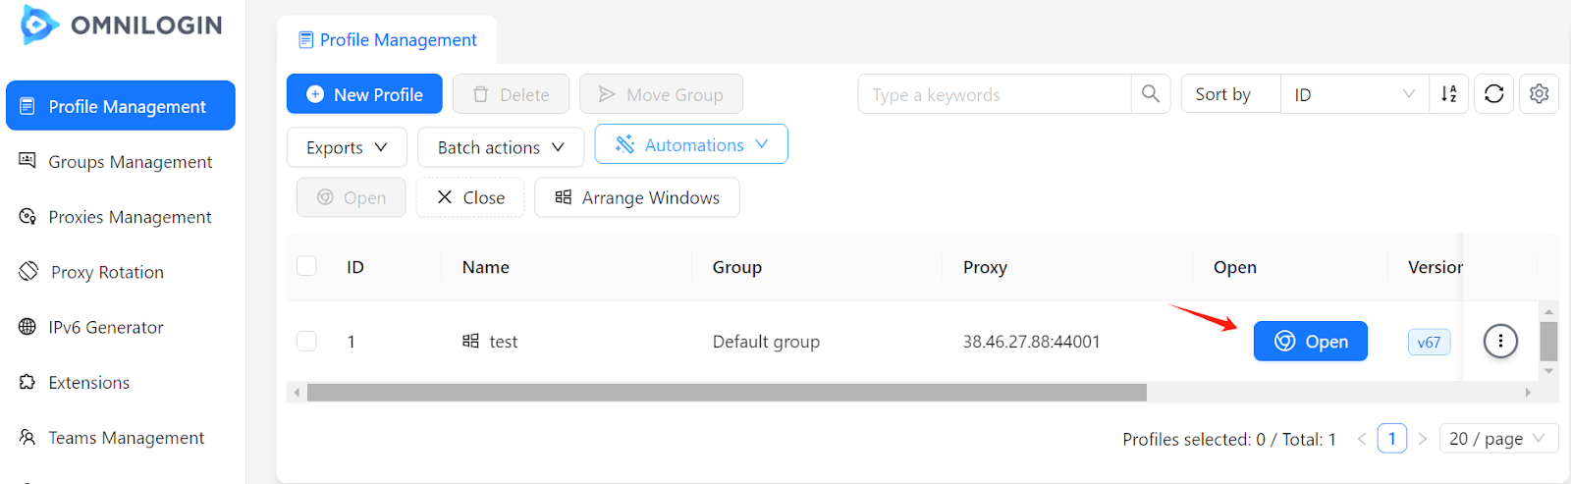
Task: Click the search magnifier icon
Action: 1151,94
